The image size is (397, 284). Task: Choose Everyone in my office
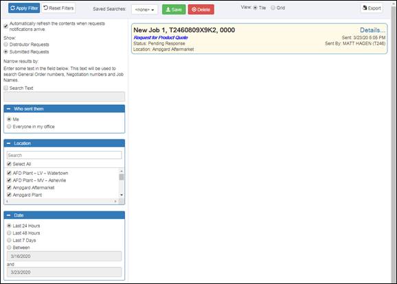coord(9,126)
